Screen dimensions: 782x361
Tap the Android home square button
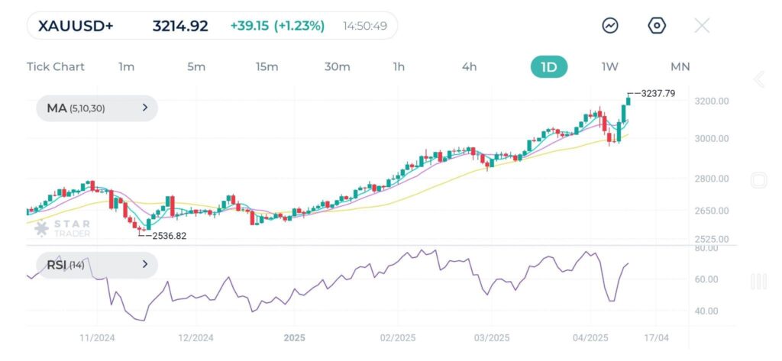(x=758, y=181)
